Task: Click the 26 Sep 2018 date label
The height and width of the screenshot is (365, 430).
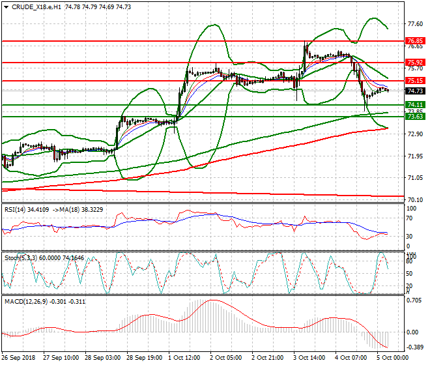Action: click(19, 358)
